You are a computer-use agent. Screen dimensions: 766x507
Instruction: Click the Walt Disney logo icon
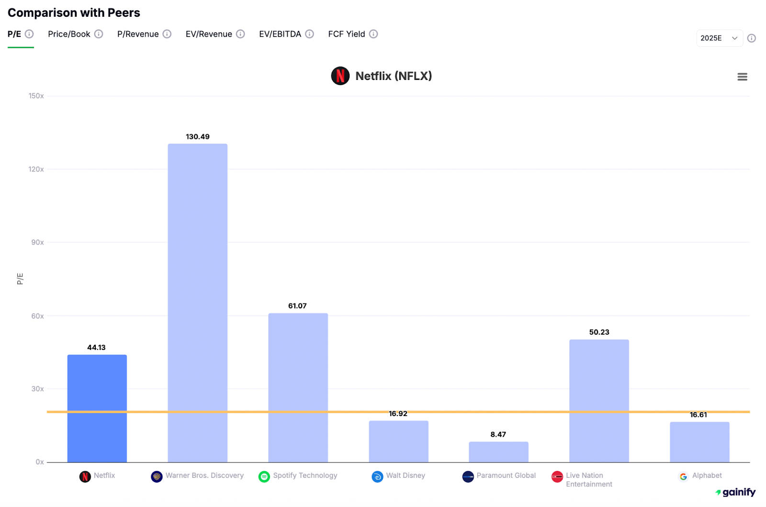point(377,476)
